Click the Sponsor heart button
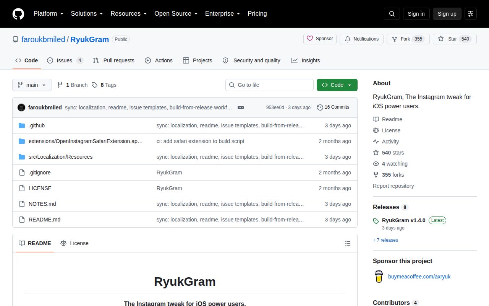The image size is (489, 306). pyautogui.click(x=320, y=39)
